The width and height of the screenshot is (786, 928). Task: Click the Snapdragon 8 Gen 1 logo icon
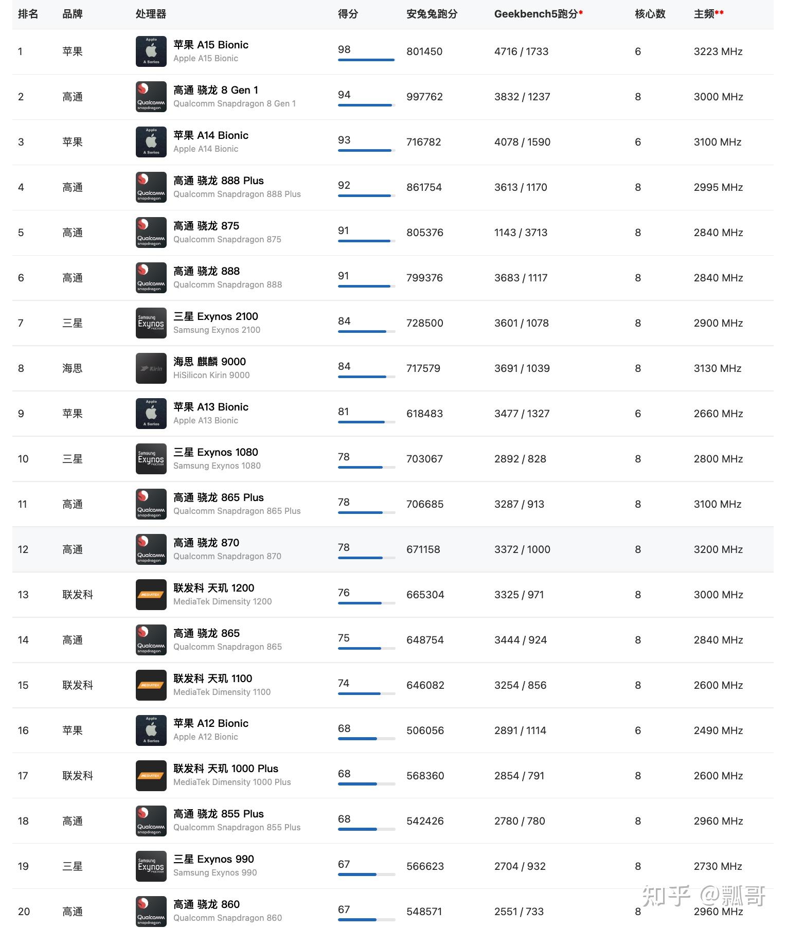coord(151,97)
